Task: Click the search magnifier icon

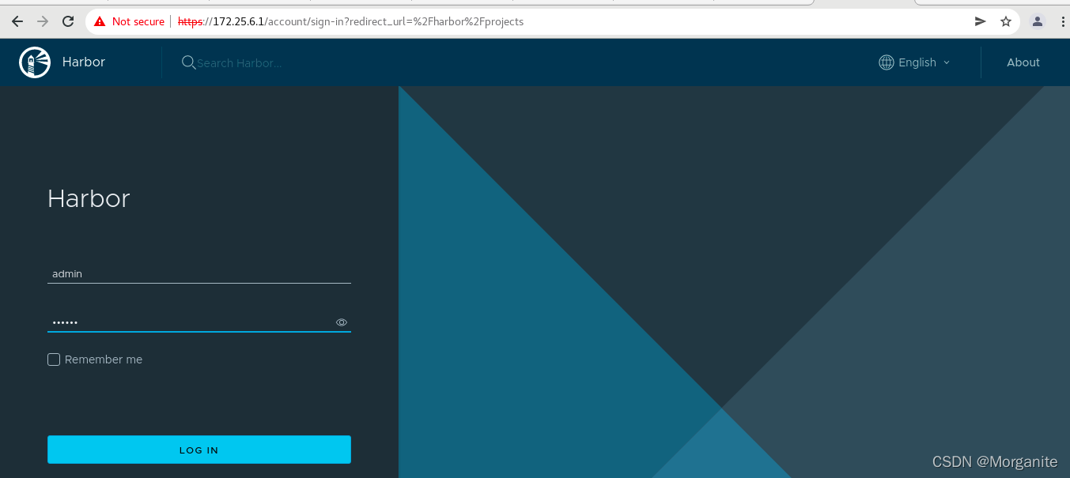Action: (188, 62)
